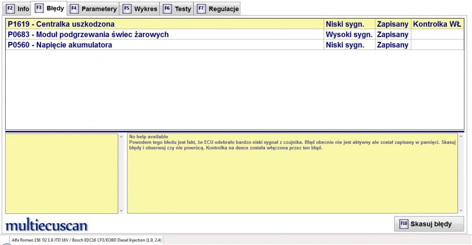Click the F2 key icon
Screen dimensions: 472x245
[10, 8]
